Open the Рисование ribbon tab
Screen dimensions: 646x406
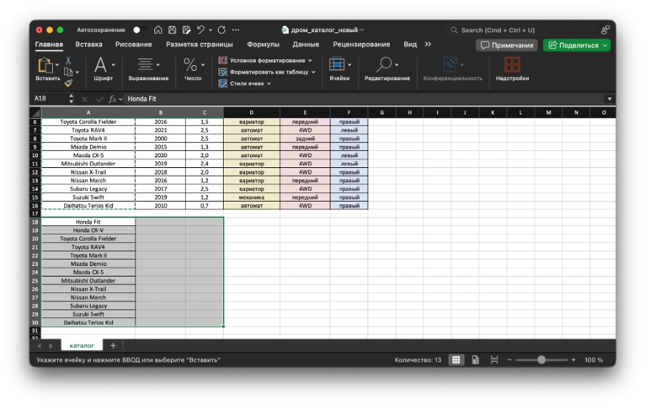click(134, 44)
